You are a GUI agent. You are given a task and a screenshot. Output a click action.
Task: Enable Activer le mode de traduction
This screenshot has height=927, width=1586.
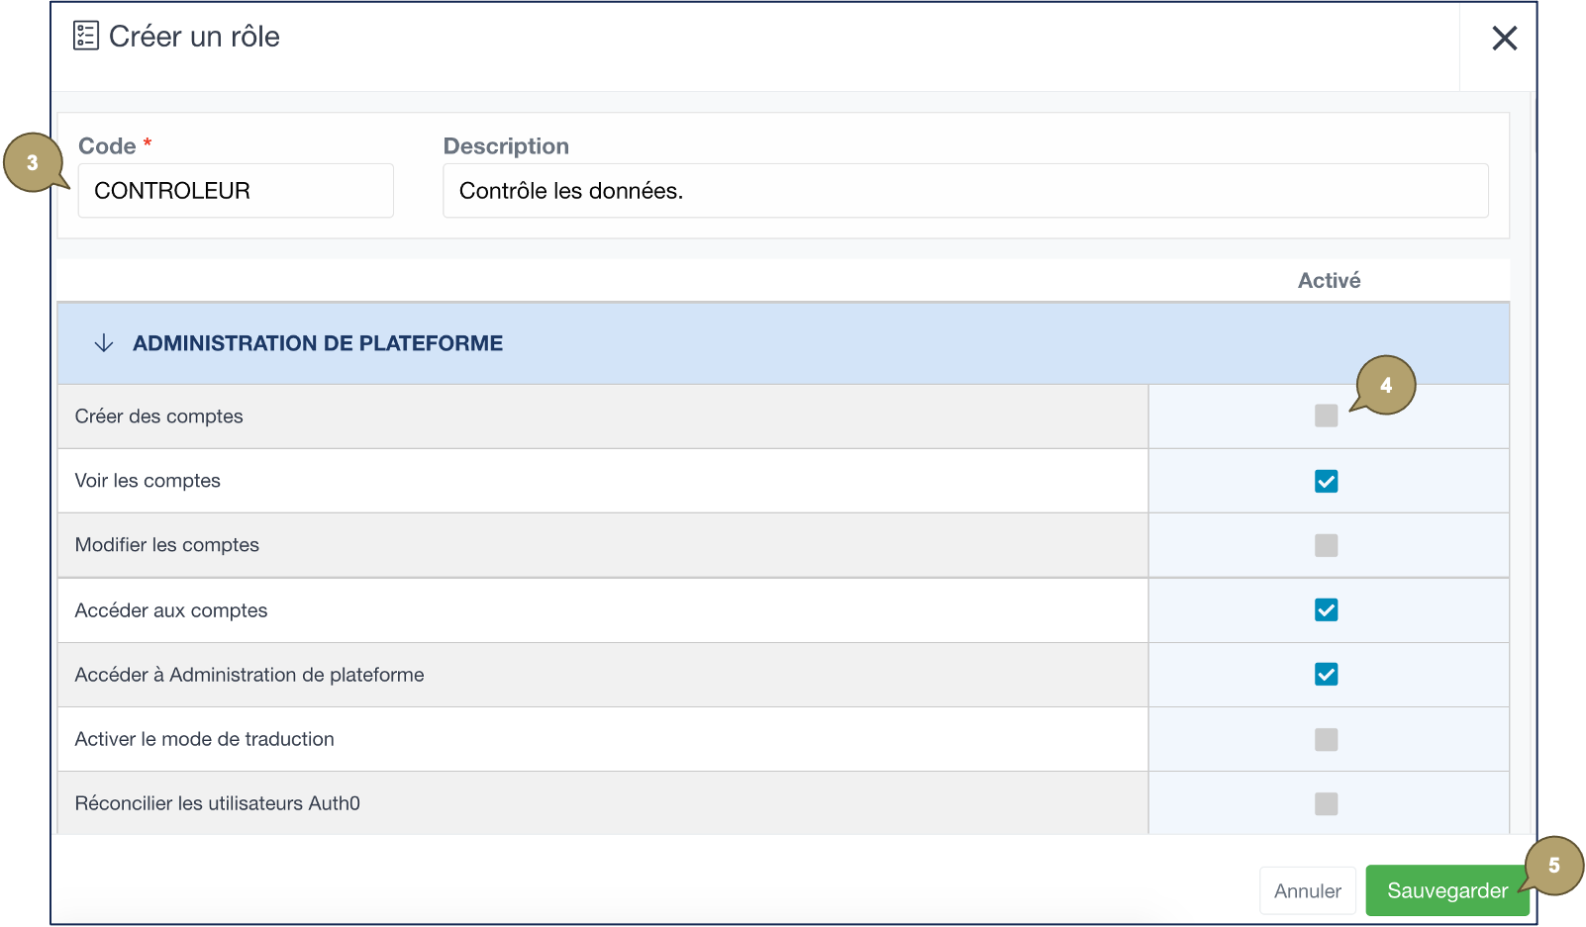coord(1326,740)
